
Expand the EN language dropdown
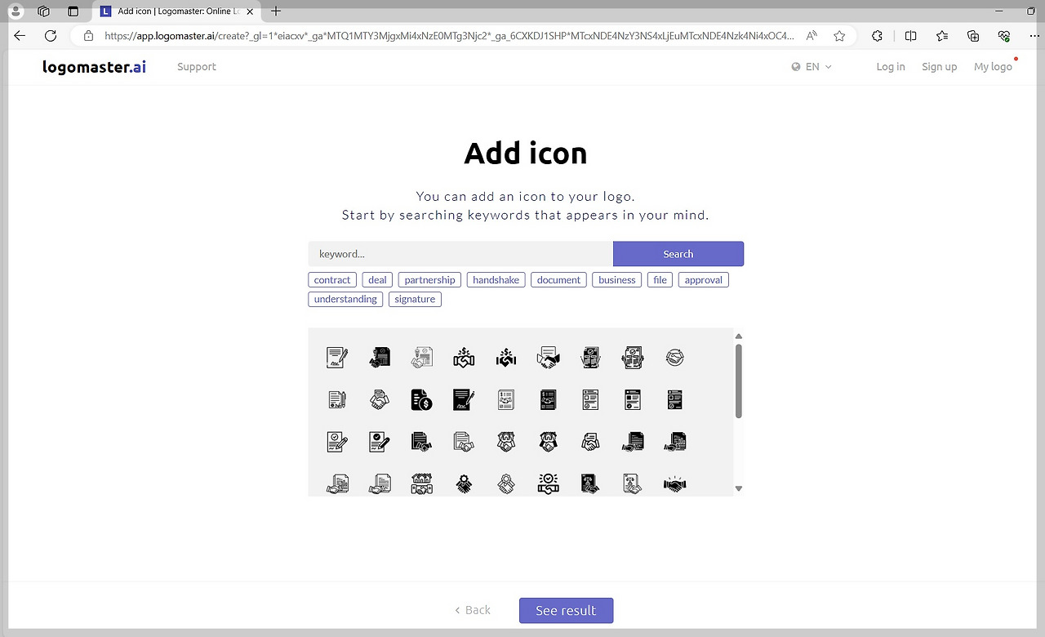812,67
